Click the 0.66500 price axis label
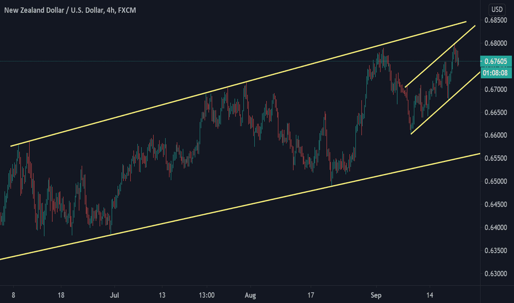This screenshot has height=303, width=514. (496, 112)
